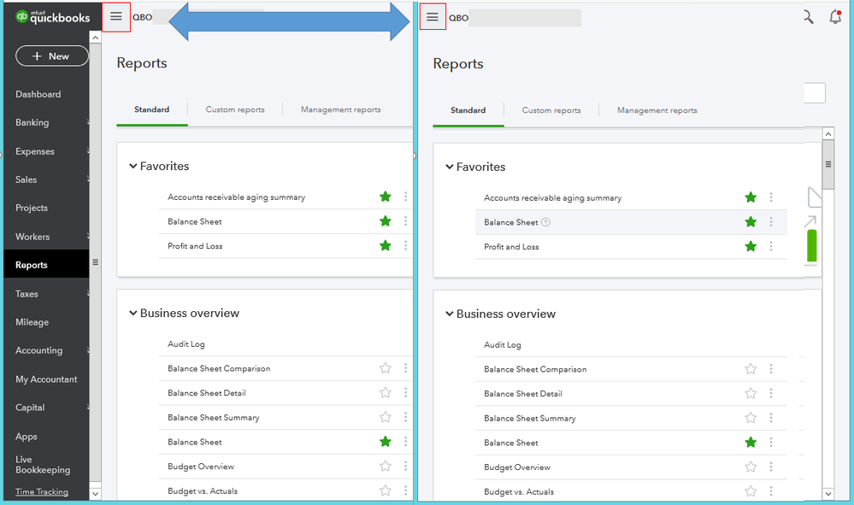Click the + New button
Image resolution: width=854 pixels, height=505 pixels.
pos(51,56)
